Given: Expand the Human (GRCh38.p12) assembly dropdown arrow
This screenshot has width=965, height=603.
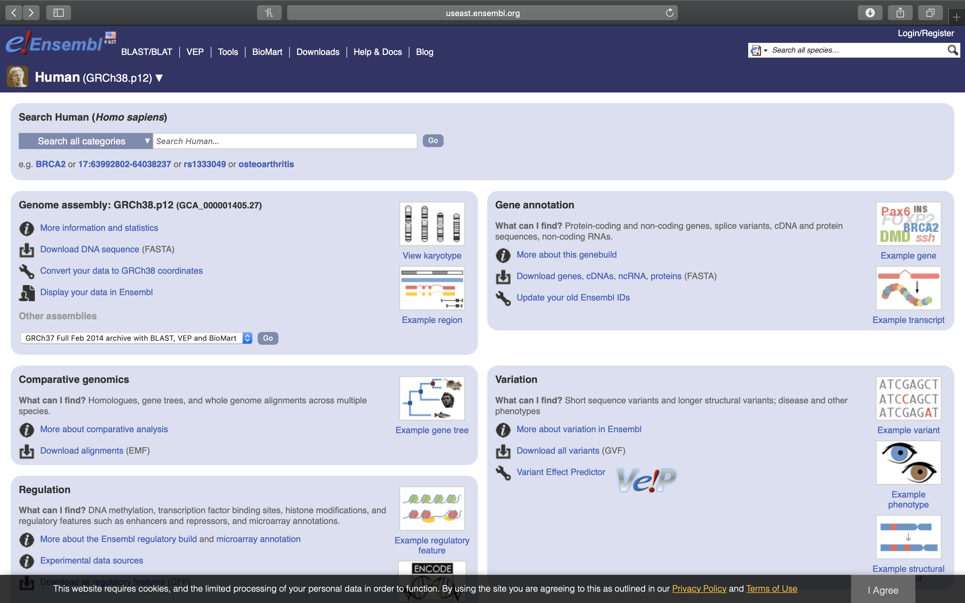Looking at the screenshot, I should click(x=159, y=78).
